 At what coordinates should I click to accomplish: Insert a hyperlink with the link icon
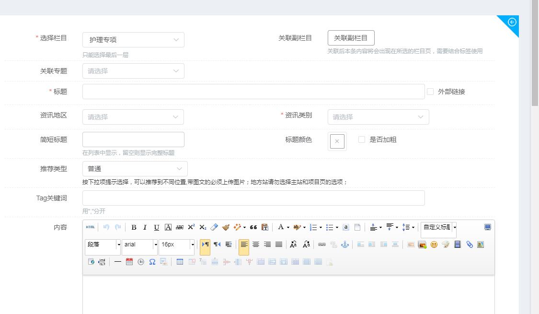322,244
